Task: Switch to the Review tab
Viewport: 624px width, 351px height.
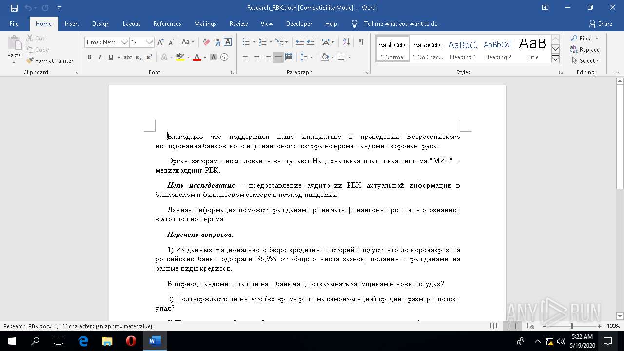Action: point(238,24)
